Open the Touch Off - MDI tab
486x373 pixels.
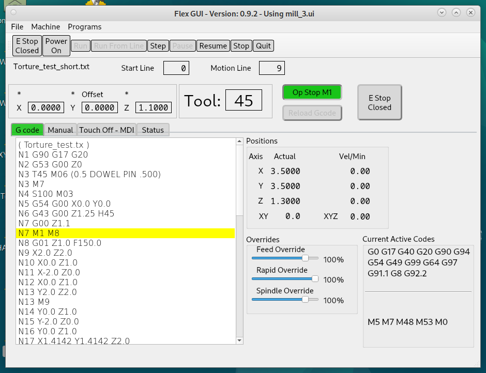[x=107, y=130]
